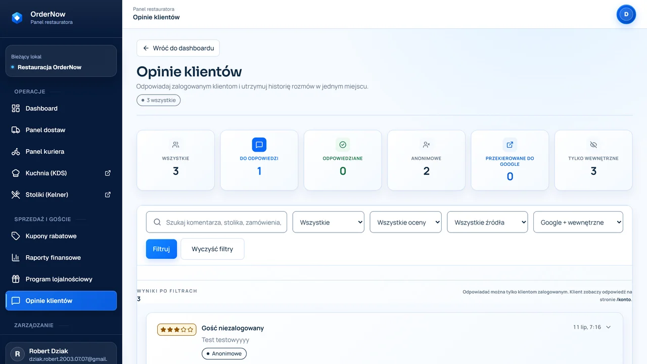Open Panel dostaw menu item
This screenshot has width=647, height=364.
pos(61,130)
